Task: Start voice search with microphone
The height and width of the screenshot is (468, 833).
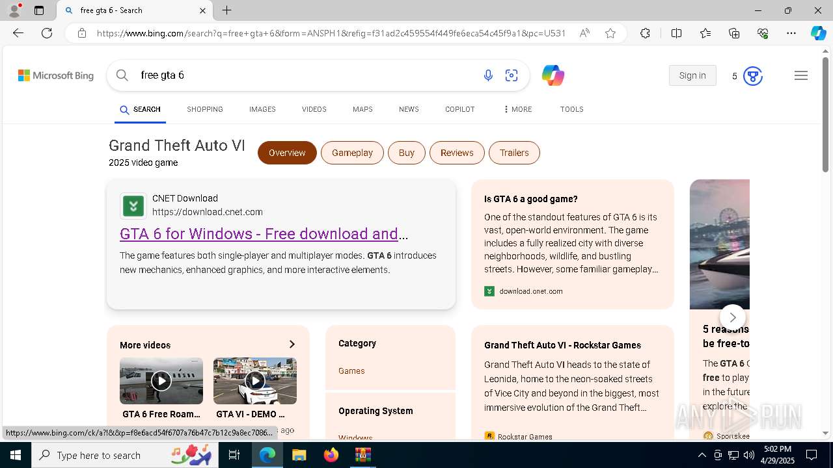Action: tap(488, 75)
